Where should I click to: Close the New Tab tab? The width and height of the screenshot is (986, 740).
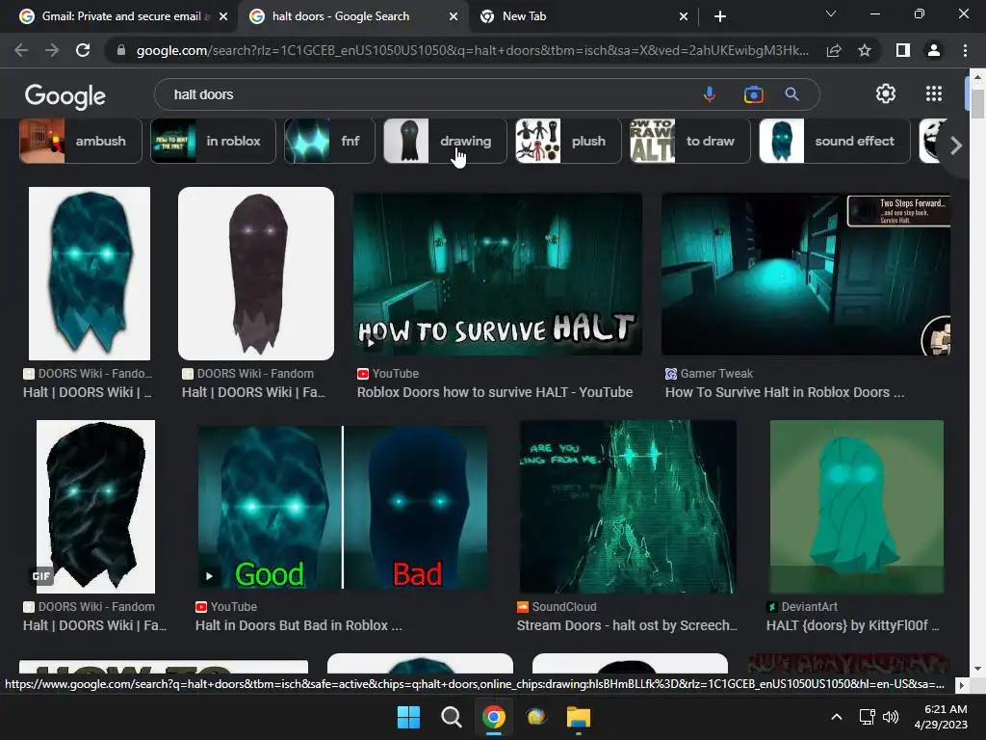(684, 16)
